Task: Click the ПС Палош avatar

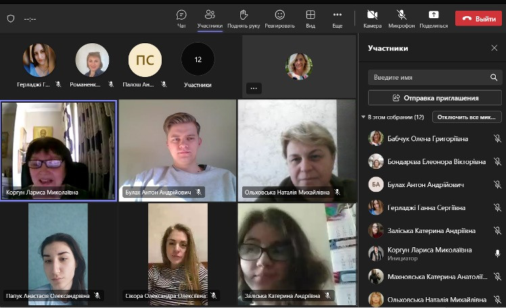Action: (145, 60)
